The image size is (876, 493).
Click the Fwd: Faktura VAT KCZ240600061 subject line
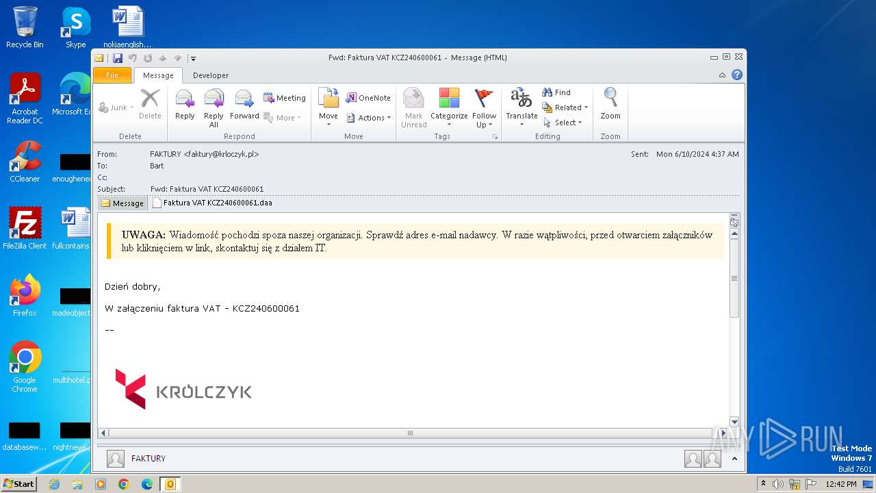[x=207, y=189]
